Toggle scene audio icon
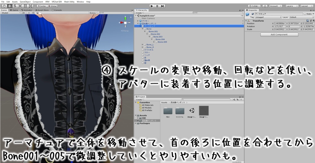Image resolution: width=315 pixels, height=163 pixels. pos(33,13)
